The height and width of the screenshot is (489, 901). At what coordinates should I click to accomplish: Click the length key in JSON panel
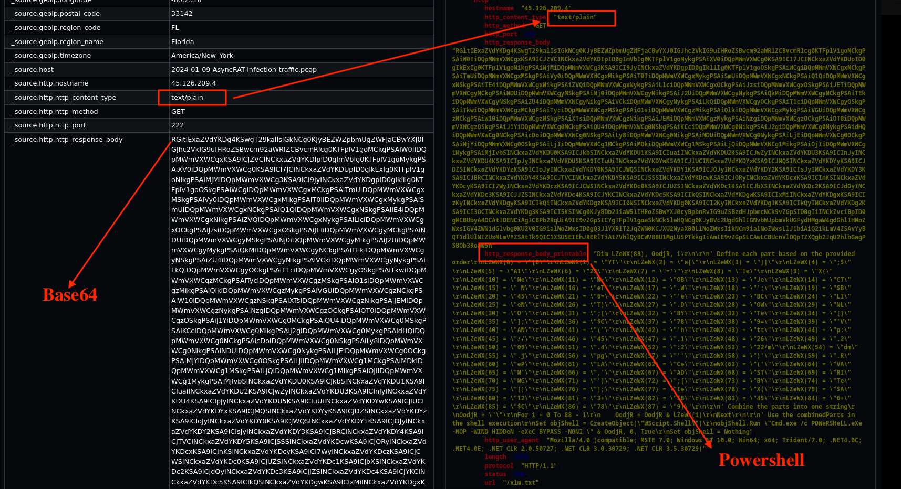(x=495, y=458)
